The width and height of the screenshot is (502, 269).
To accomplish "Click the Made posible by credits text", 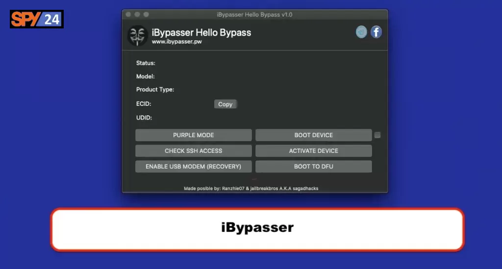I will pos(251,188).
